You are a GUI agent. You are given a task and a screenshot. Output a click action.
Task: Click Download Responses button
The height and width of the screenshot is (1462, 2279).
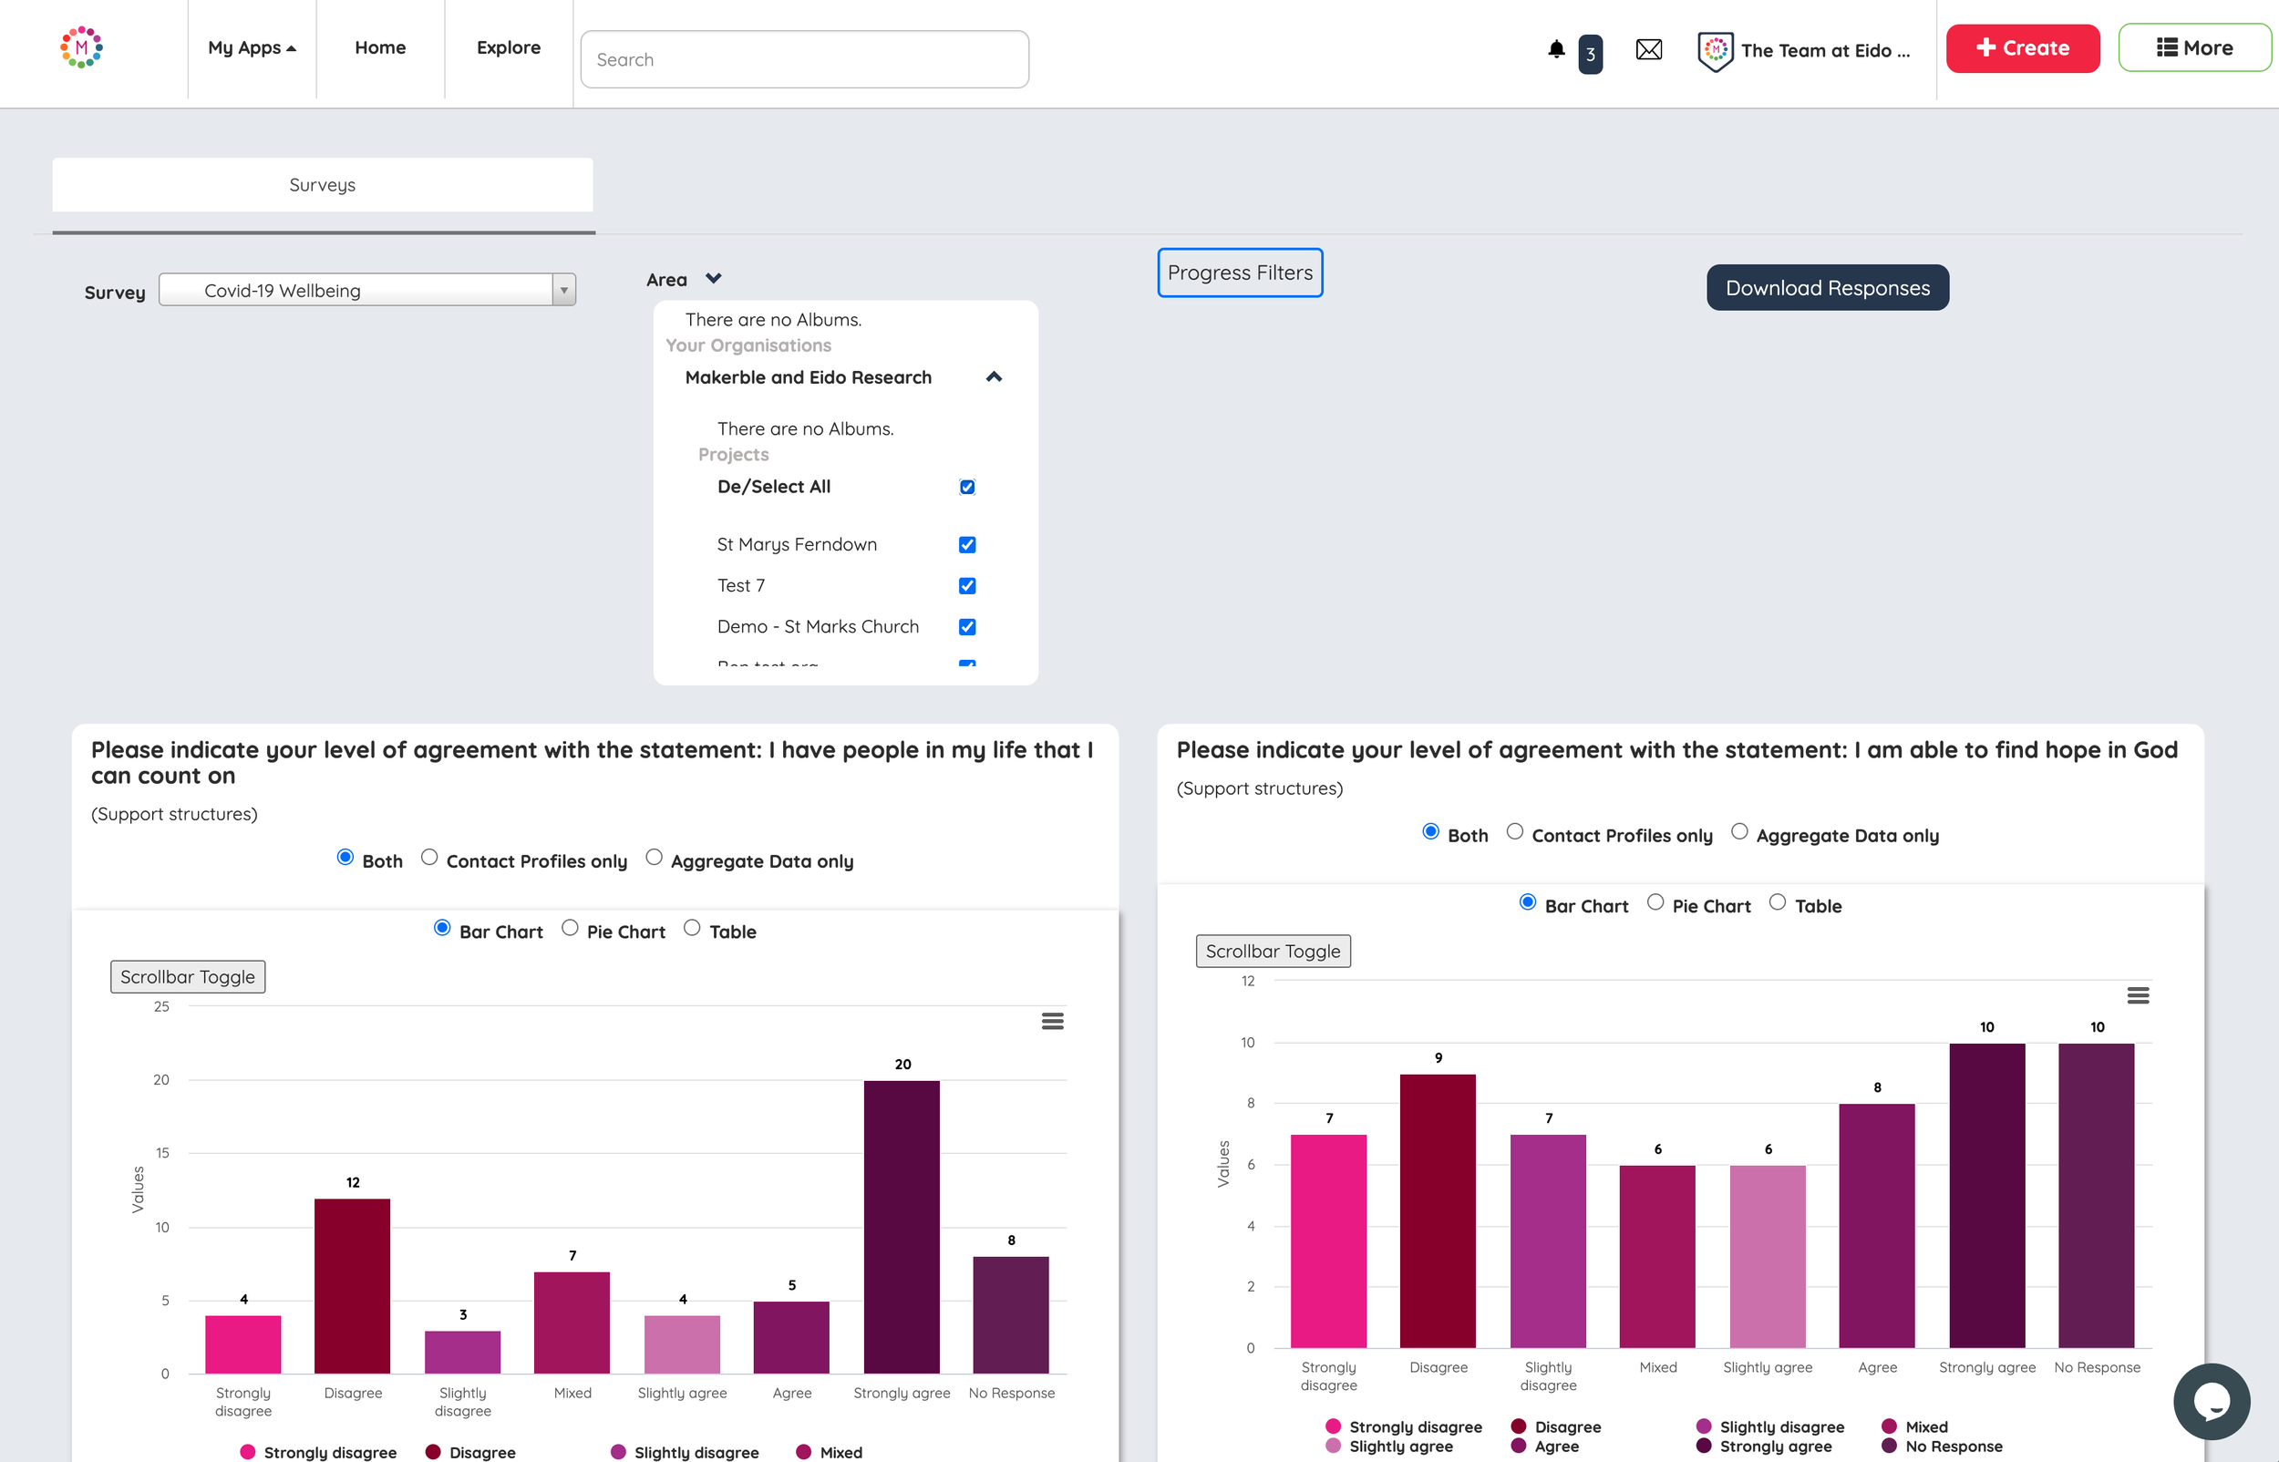click(x=1826, y=288)
